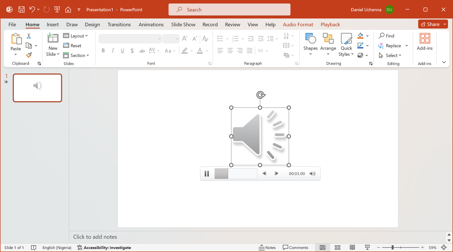
Task: Collapse the ribbon with the chevron
Action: click(444, 62)
